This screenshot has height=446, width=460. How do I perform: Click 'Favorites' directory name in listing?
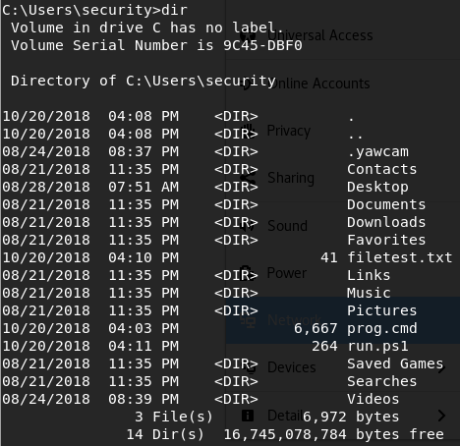(386, 240)
